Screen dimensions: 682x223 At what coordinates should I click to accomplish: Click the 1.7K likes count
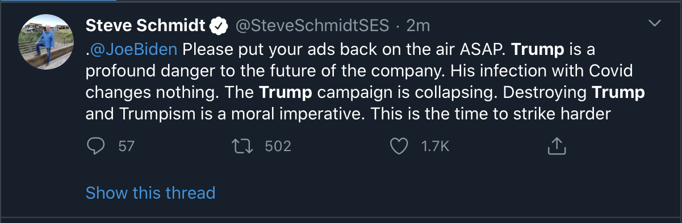435,147
